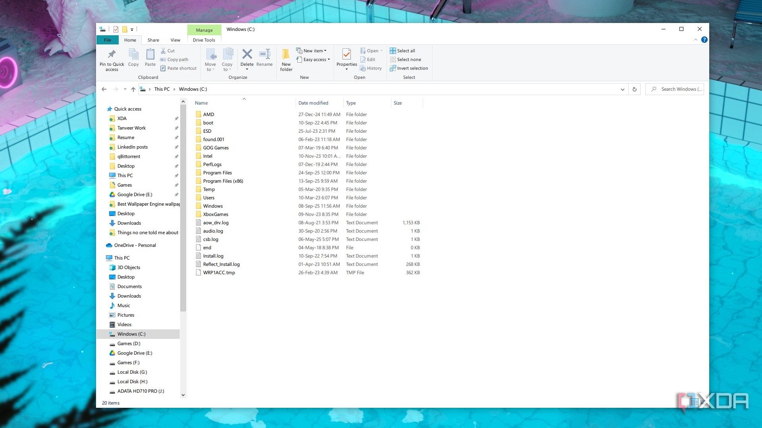Open the address bar history dropdown
Viewport: 762px width, 428px height.
[x=622, y=89]
